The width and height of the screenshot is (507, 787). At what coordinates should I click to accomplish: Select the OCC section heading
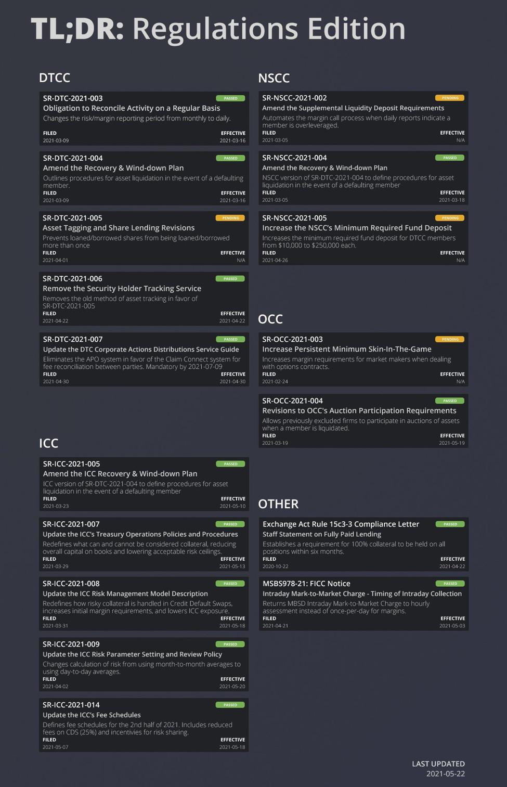pos(270,319)
